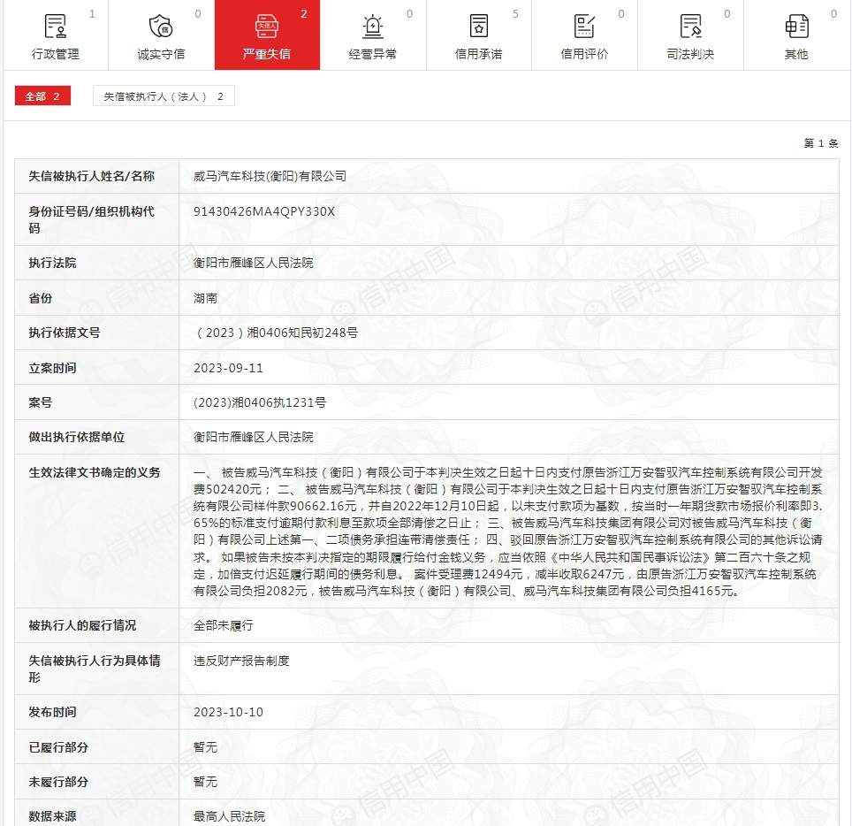Open the 司法判决 tab label
The image size is (852, 826).
click(x=690, y=54)
